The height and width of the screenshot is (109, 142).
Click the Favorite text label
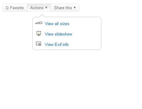pos(17,8)
